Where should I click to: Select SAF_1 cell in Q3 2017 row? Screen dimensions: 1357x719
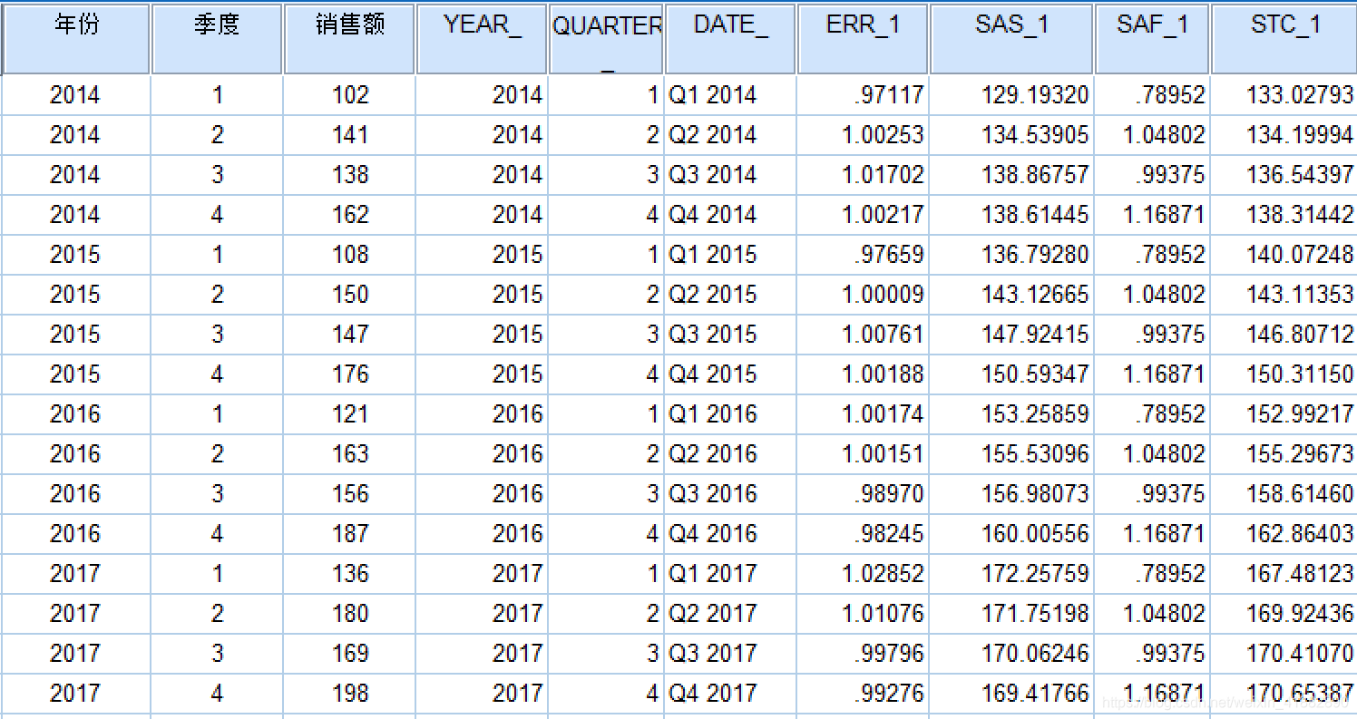click(x=1152, y=654)
